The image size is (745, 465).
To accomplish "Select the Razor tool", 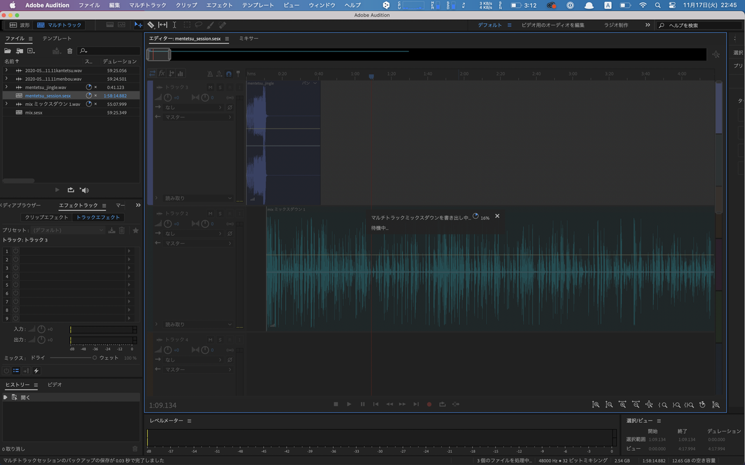I will pyautogui.click(x=151, y=25).
